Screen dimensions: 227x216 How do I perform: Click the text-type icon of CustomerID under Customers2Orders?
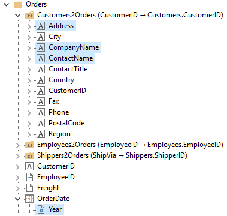tap(41, 91)
